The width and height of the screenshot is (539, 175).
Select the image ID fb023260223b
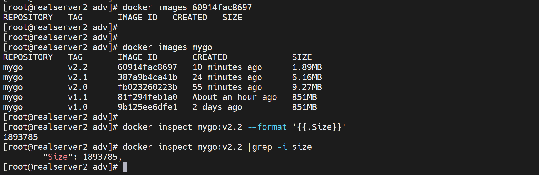click(147, 87)
